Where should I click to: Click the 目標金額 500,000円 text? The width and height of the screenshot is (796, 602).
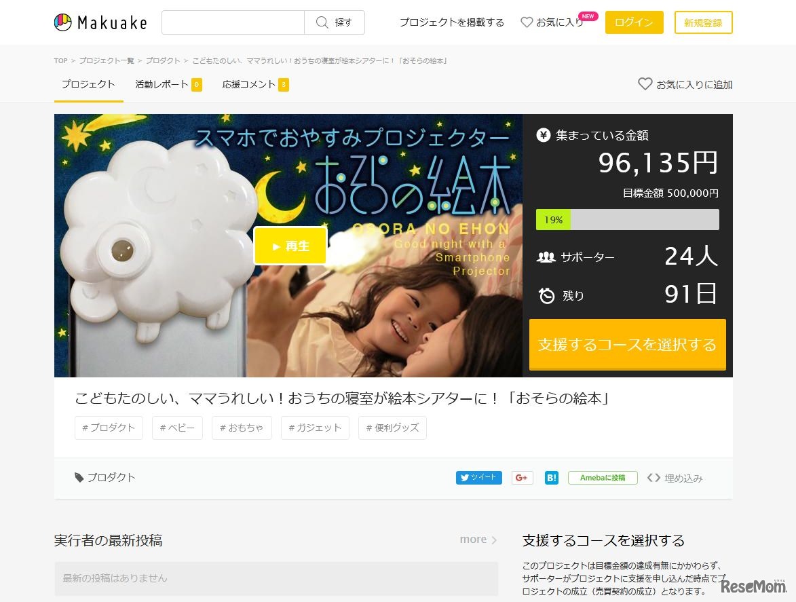point(670,193)
